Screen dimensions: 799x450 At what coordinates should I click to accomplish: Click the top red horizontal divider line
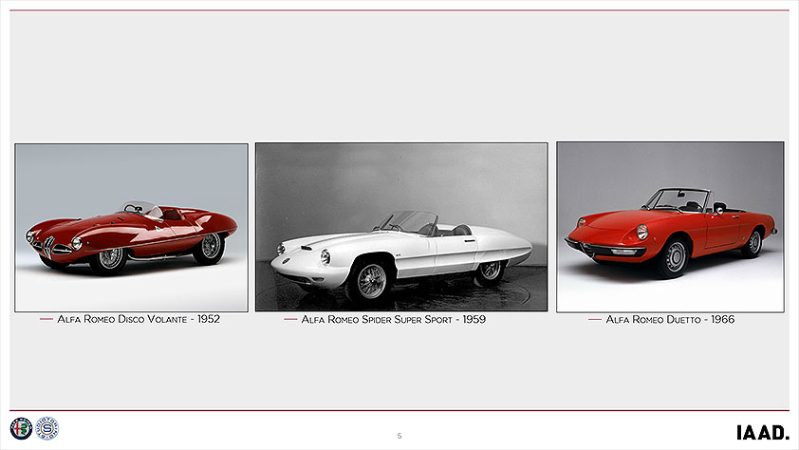(399, 10)
